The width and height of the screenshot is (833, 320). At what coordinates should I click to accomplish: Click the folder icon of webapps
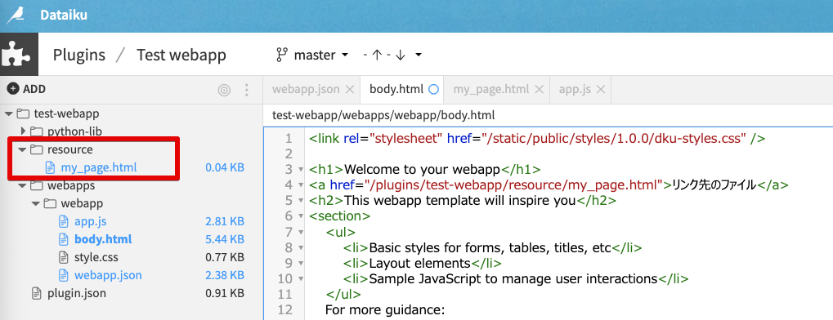coord(36,186)
